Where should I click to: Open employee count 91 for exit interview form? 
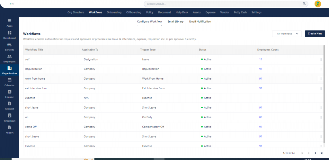pyautogui.click(x=260, y=88)
